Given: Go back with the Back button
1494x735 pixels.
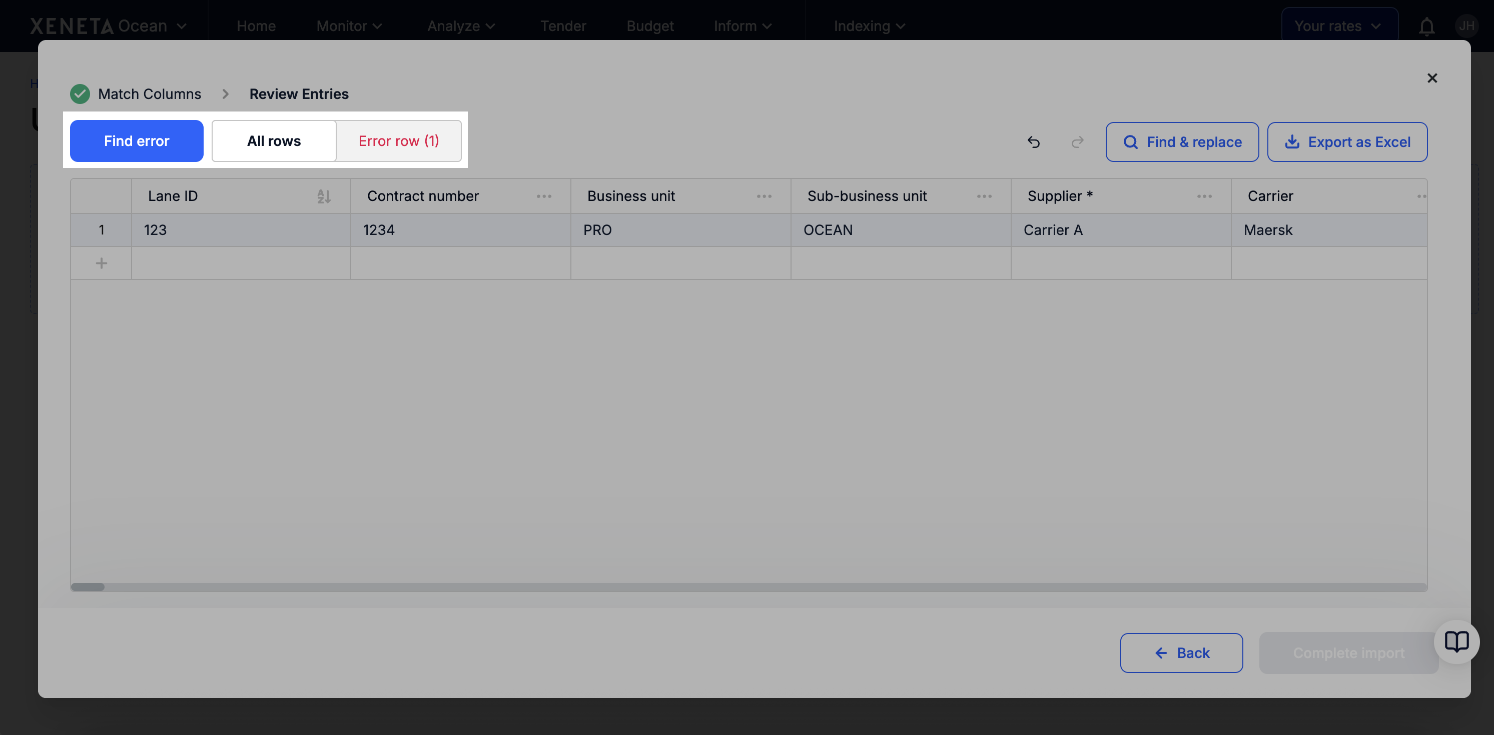Looking at the screenshot, I should 1181,653.
